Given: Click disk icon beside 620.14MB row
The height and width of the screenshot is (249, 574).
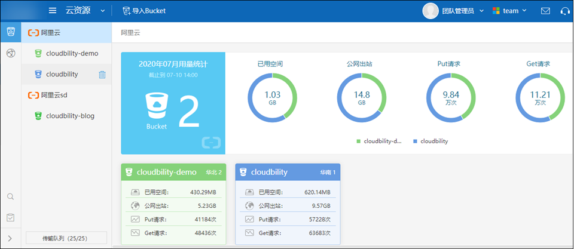Looking at the screenshot, I should click(250, 192).
